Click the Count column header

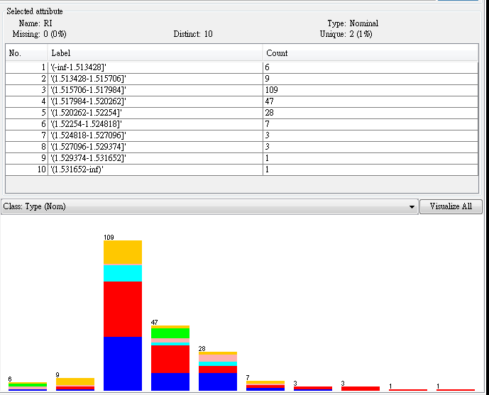[370, 53]
